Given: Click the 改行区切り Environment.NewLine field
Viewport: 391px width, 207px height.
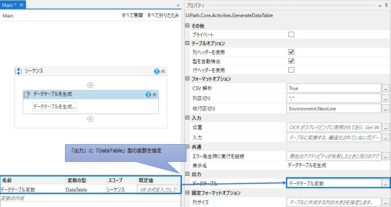Looking at the screenshot, I should point(334,109).
